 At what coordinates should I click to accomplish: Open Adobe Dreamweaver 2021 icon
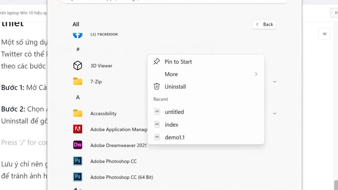[77, 145]
